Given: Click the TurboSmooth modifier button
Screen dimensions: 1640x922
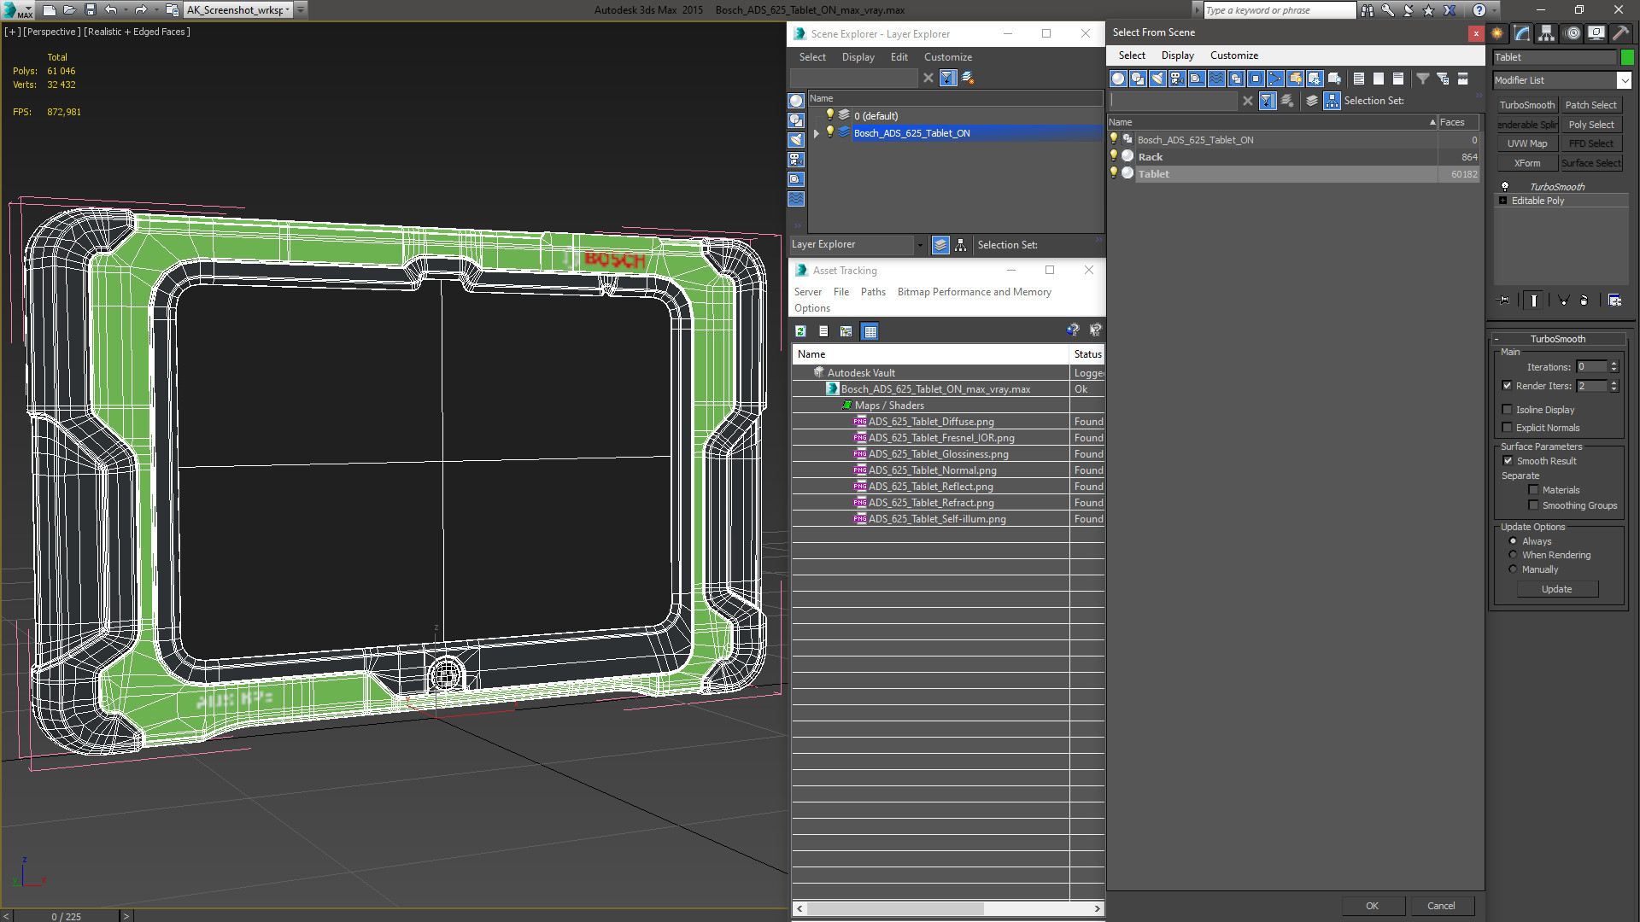Looking at the screenshot, I should (x=1527, y=105).
